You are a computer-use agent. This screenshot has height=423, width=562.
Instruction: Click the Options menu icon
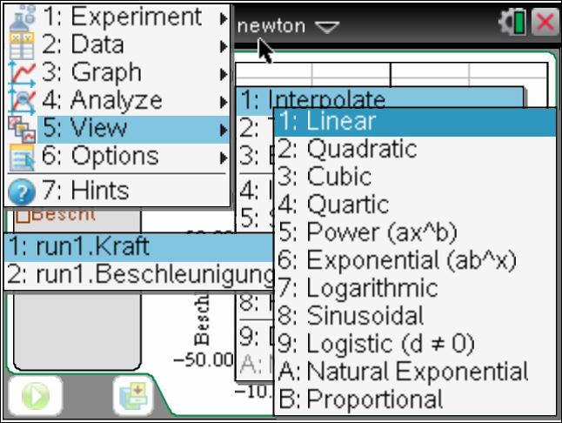click(21, 157)
